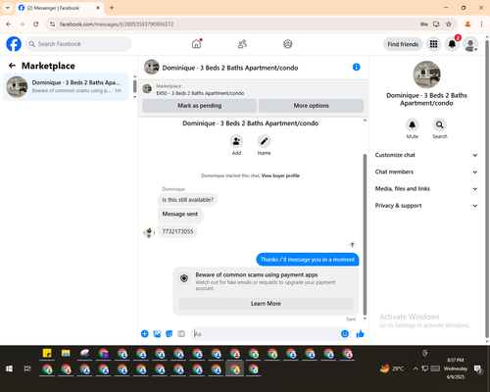The width and height of the screenshot is (490, 392).
Task: Click the browser back arrow
Action: click(9, 24)
